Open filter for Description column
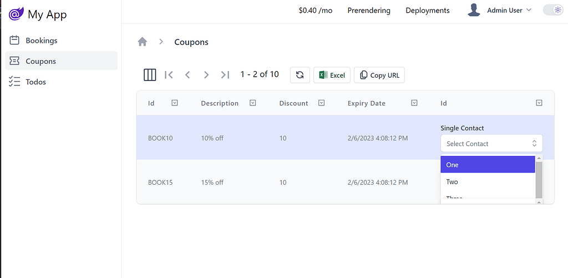Image resolution: width=568 pixels, height=278 pixels. click(x=253, y=103)
